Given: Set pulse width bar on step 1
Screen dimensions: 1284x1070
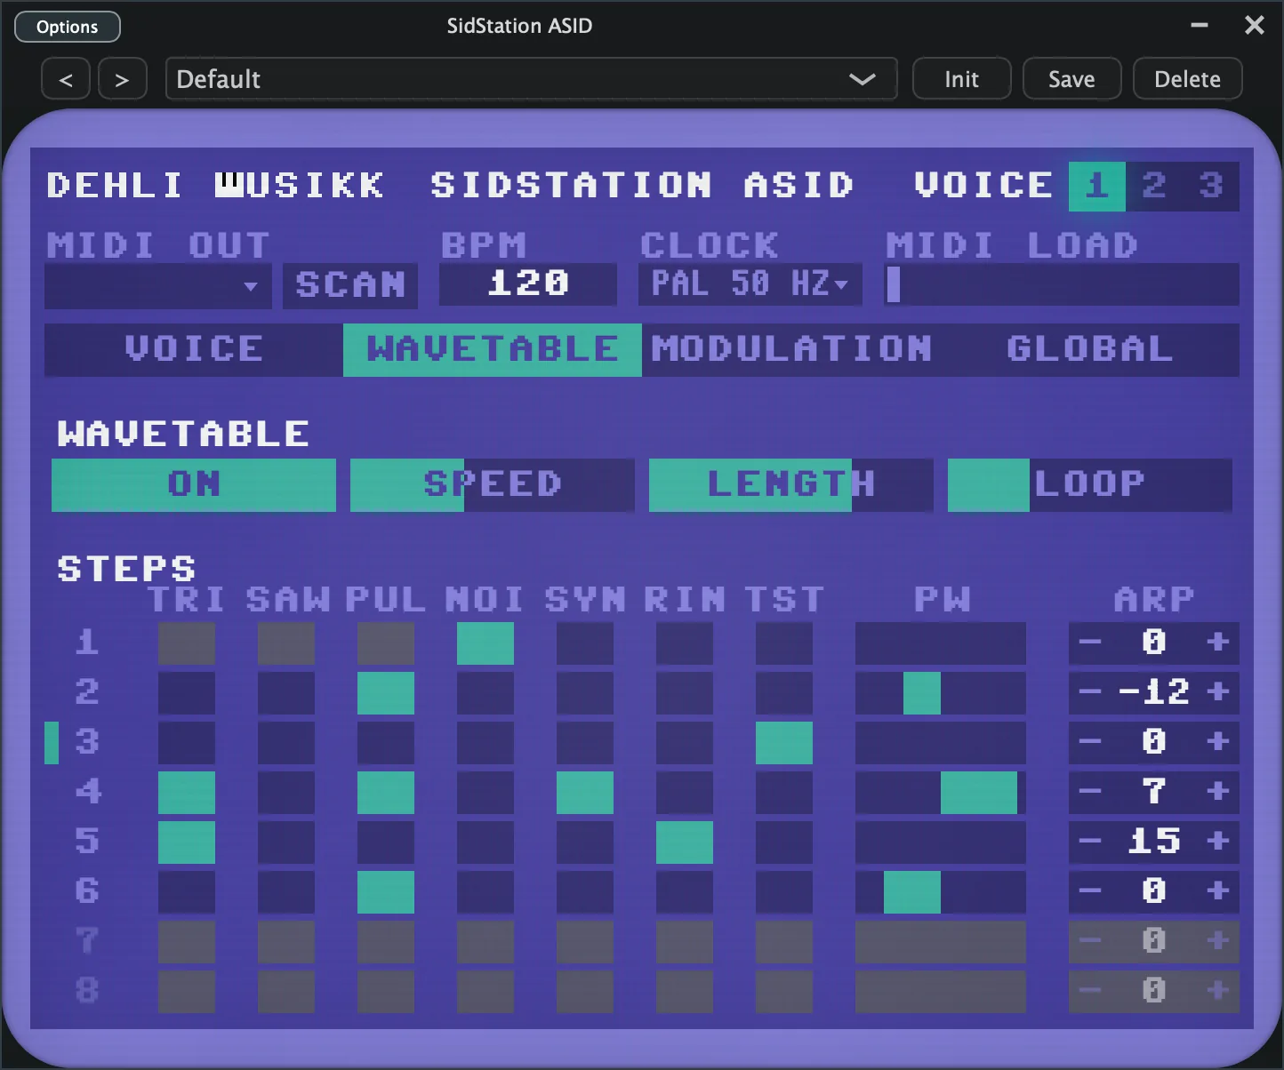Looking at the screenshot, I should (941, 643).
